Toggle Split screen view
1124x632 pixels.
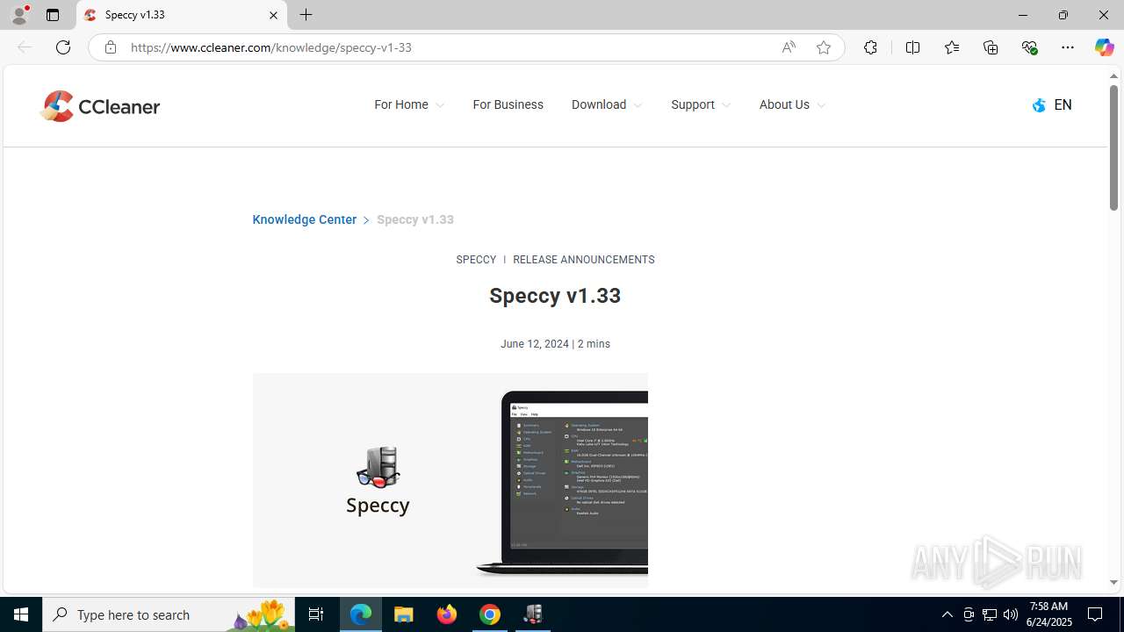(912, 47)
